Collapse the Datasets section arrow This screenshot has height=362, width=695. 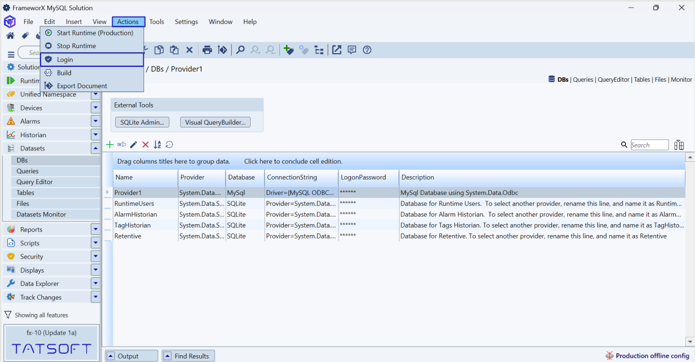click(x=96, y=148)
